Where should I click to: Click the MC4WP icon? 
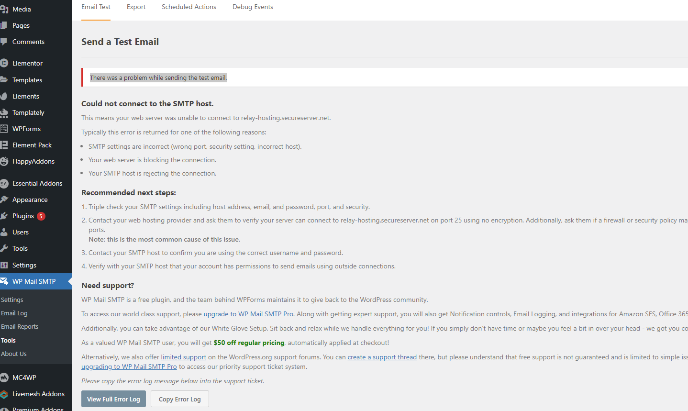(x=4, y=378)
